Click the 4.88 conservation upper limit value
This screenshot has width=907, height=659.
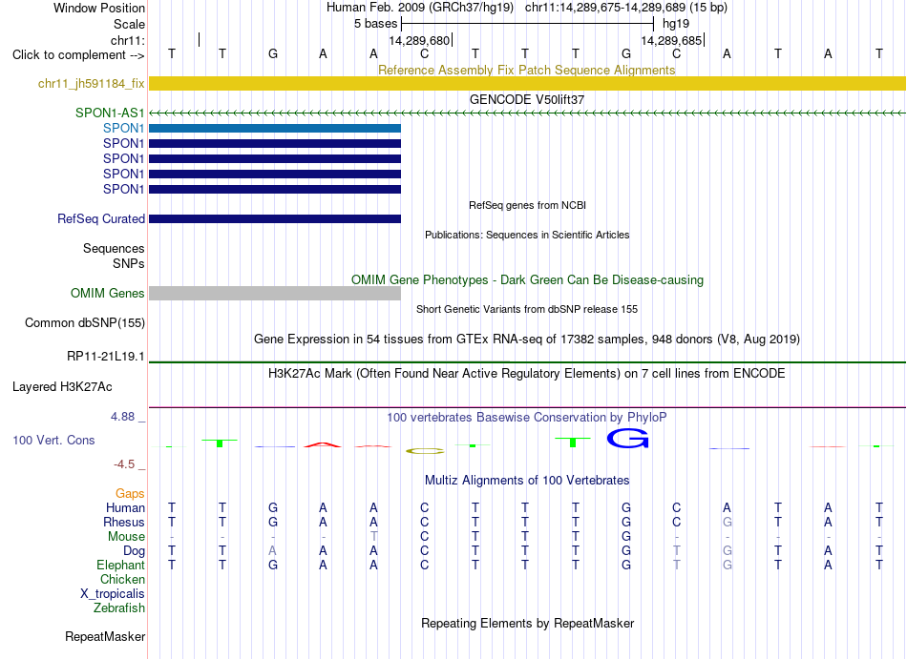[122, 417]
